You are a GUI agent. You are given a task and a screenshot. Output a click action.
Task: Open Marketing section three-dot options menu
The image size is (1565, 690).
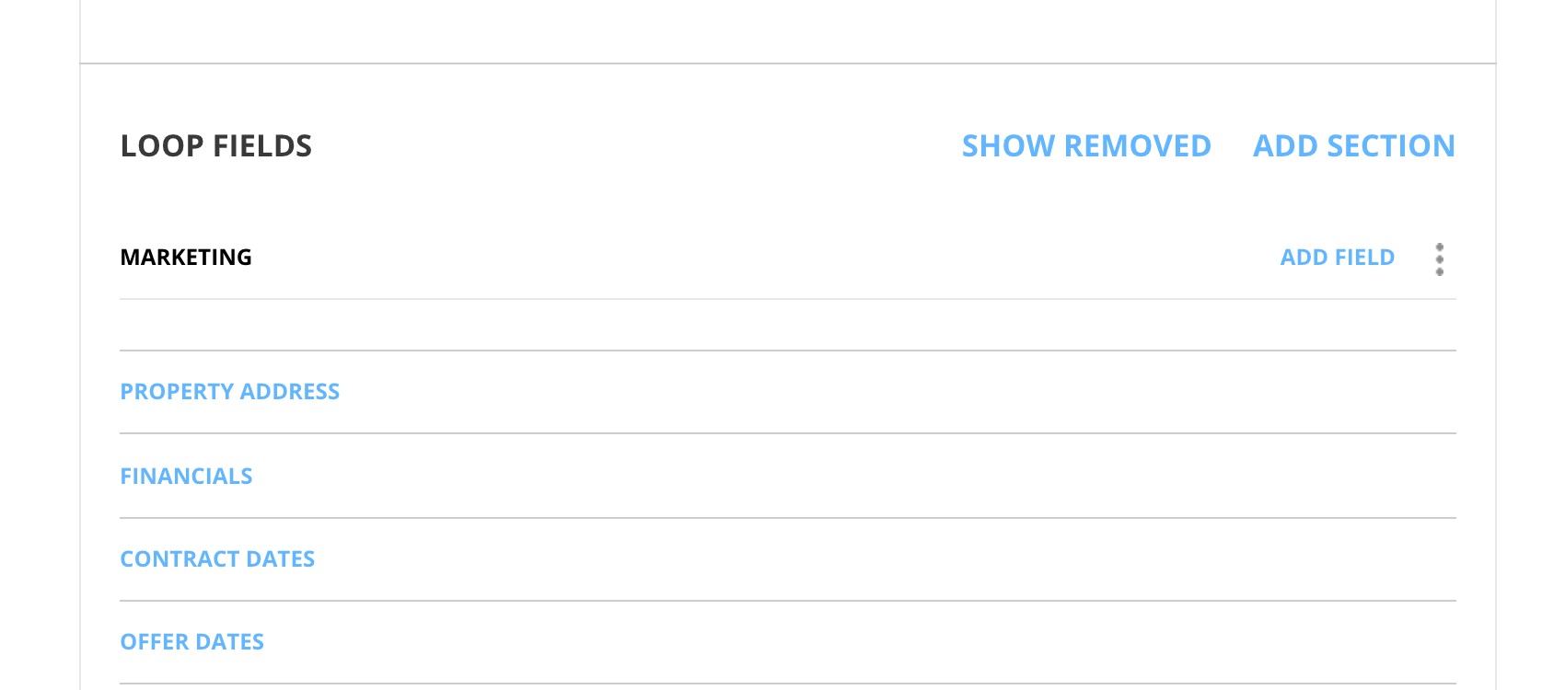(1439, 259)
